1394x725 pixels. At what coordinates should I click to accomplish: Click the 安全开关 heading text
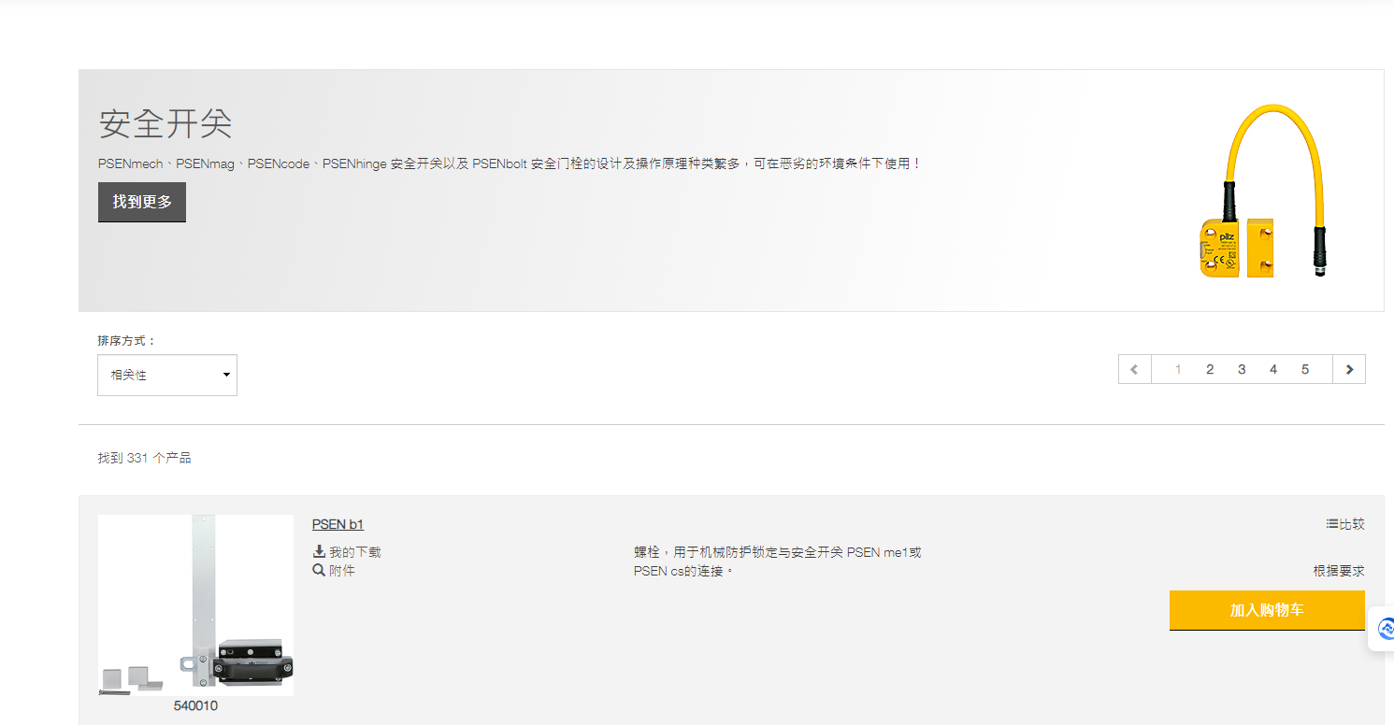coord(165,123)
